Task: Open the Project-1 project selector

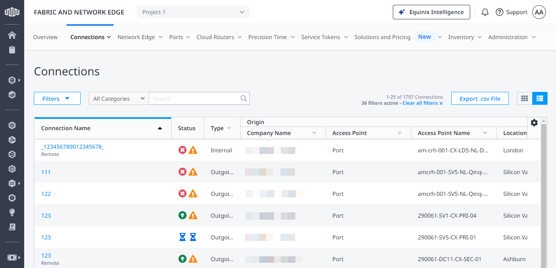Action: [x=193, y=12]
